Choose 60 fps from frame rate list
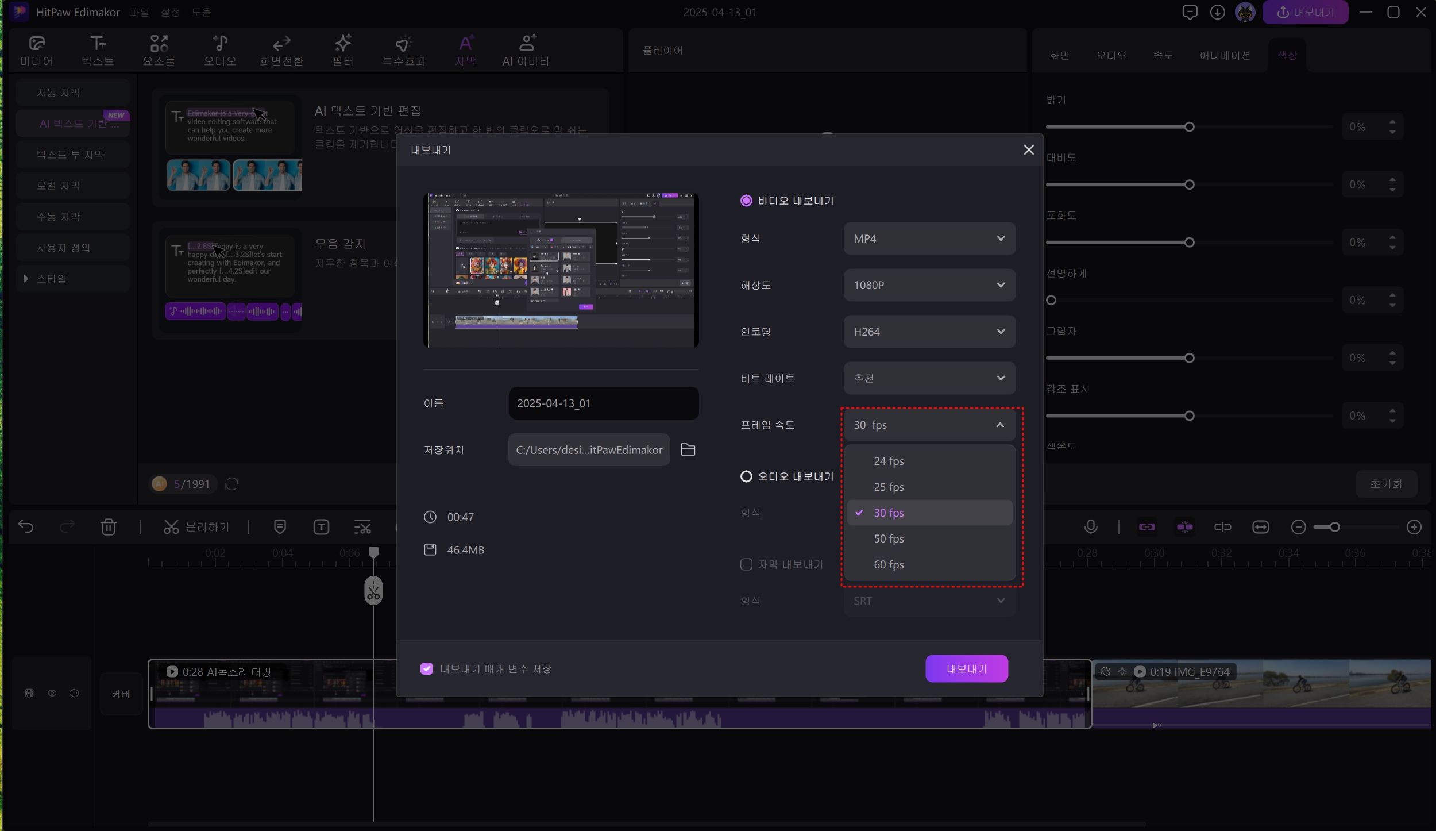 [x=889, y=564]
